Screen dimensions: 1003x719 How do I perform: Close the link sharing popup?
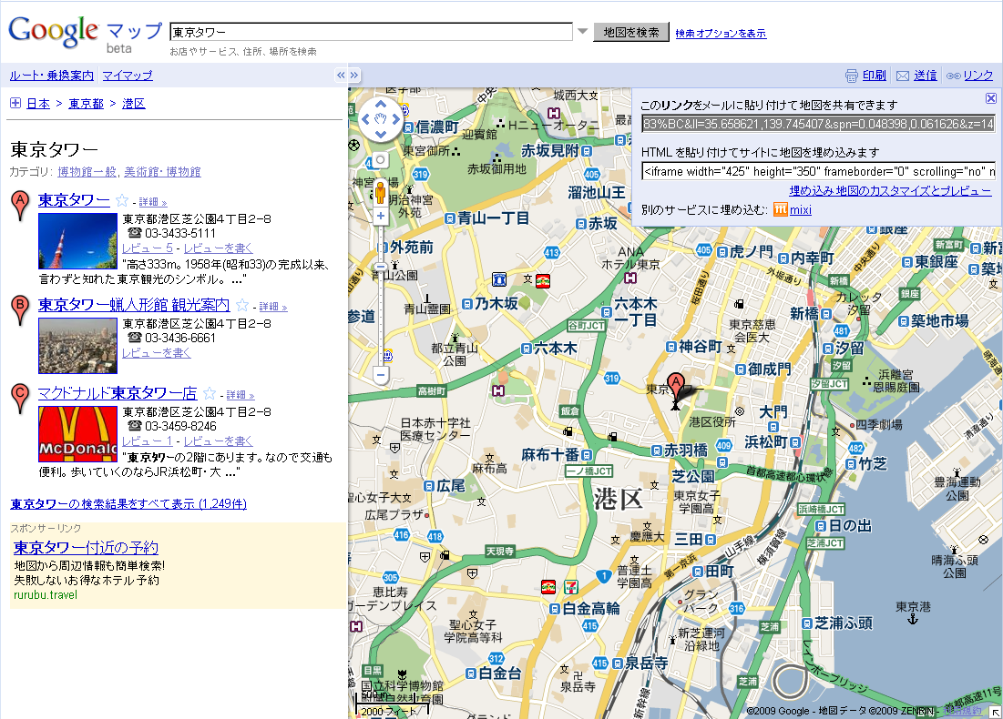pyautogui.click(x=991, y=97)
